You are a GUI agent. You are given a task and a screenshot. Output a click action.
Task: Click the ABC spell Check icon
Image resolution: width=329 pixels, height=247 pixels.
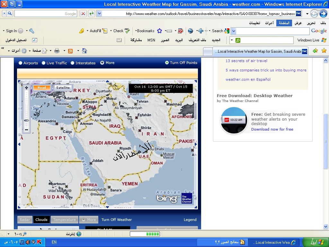coord(127,31)
